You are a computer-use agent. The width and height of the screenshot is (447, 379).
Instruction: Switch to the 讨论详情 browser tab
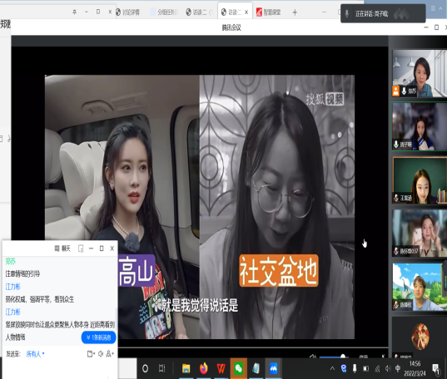pos(128,12)
